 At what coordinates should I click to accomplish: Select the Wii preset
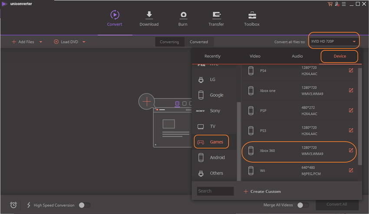tap(300, 171)
